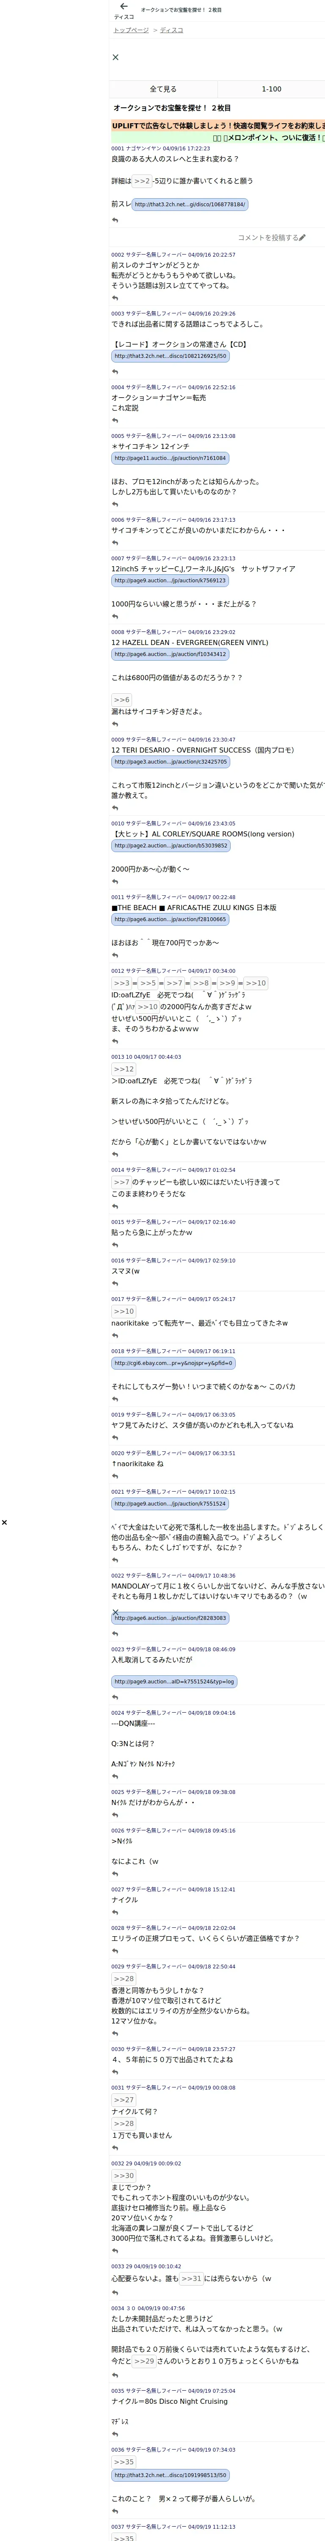Reply to post 0027 with the arrow icon
The height and width of the screenshot is (2541, 325).
click(x=115, y=1913)
